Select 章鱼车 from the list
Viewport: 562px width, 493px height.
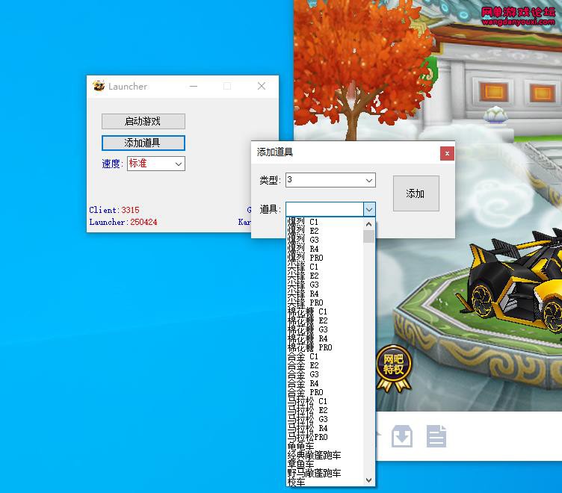(325, 464)
